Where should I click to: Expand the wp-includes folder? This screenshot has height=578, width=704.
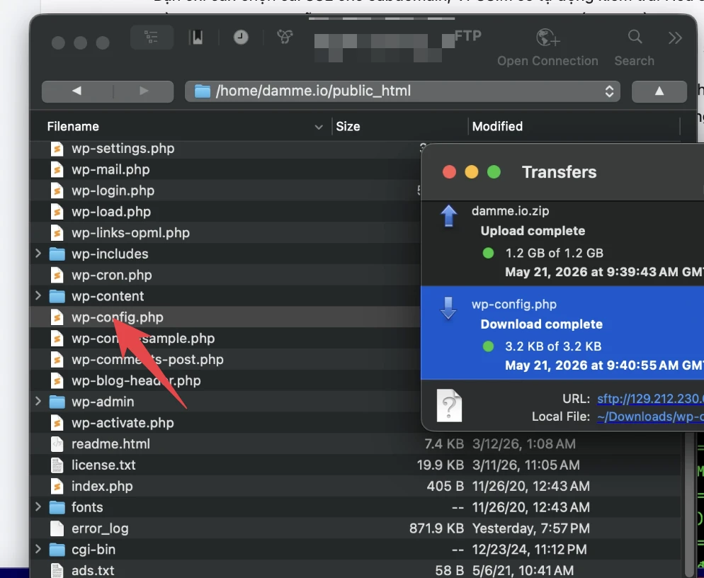pos(38,254)
